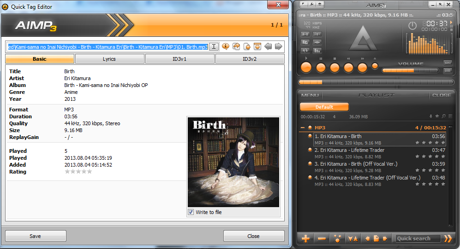The width and height of the screenshot is (460, 249).
Task: Toggle the Write to file checkbox
Action: tap(191, 212)
